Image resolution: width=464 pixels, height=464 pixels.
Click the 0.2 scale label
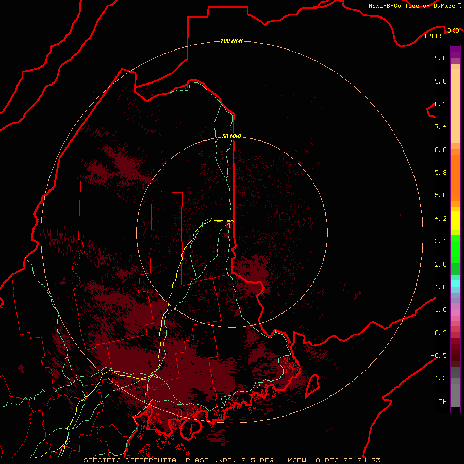pos(441,333)
